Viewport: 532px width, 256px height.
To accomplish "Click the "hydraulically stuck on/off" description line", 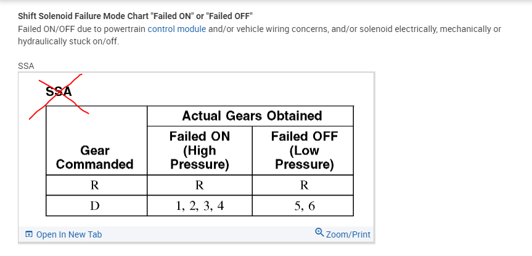I will pos(68,42).
